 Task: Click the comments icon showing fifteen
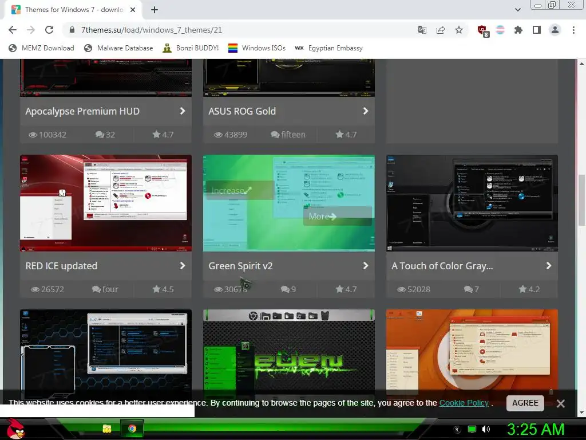click(275, 135)
